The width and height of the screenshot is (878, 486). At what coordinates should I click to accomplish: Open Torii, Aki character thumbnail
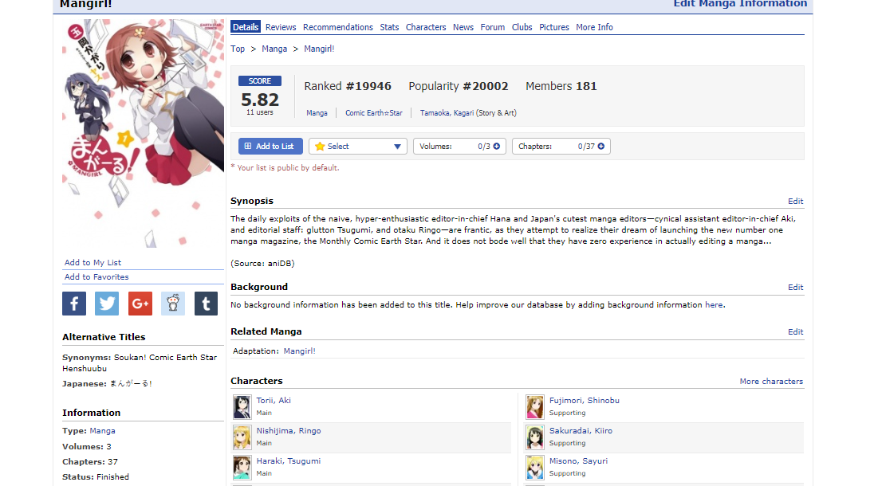pyautogui.click(x=242, y=406)
